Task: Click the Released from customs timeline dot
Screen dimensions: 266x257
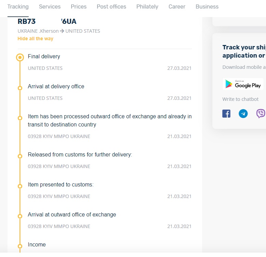Action: [20, 156]
